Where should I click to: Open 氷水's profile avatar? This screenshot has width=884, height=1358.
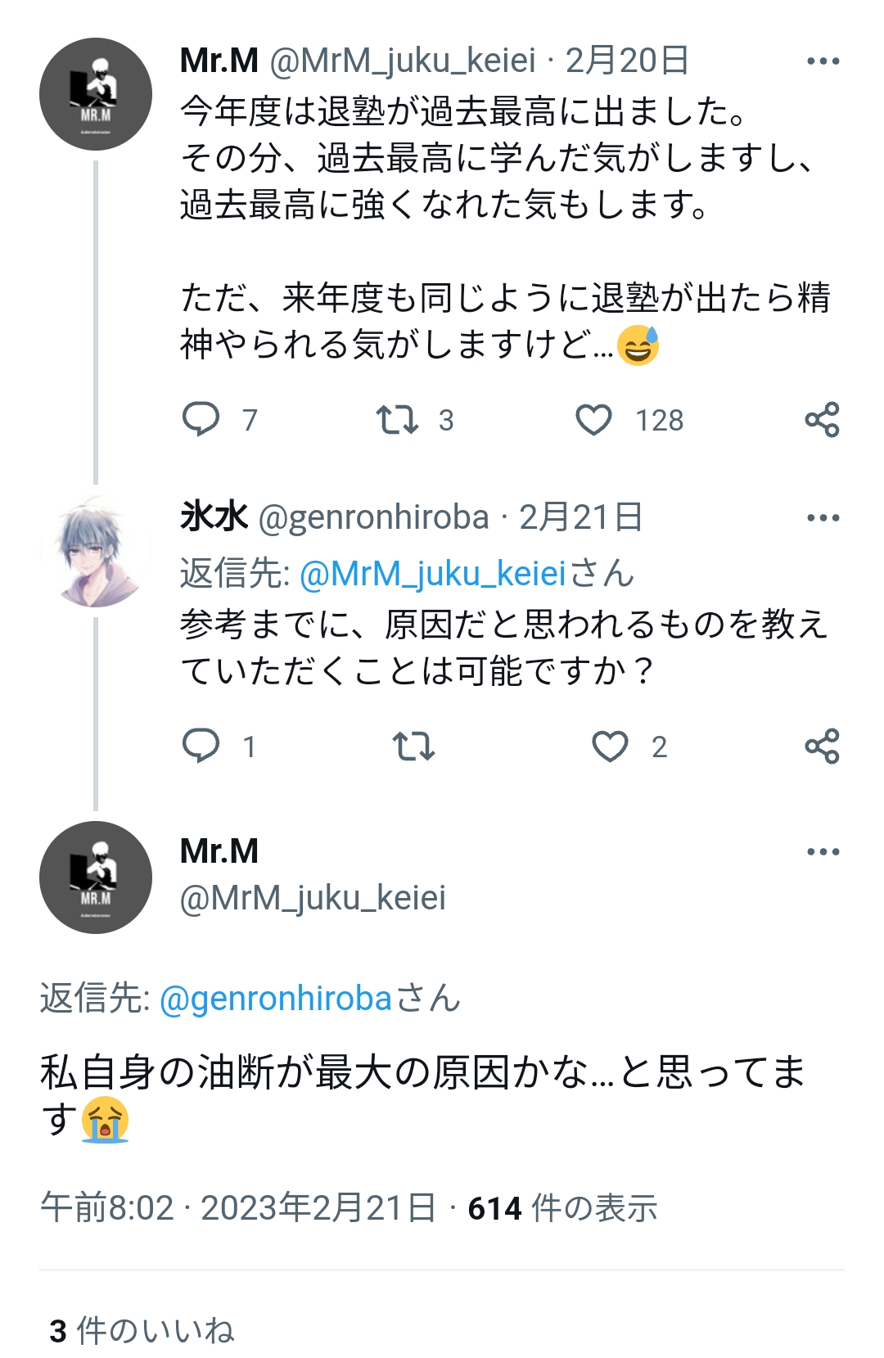(x=96, y=551)
